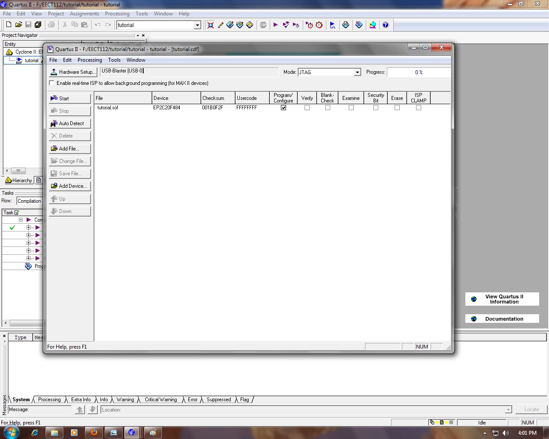Select the Hardware Setup button
The width and height of the screenshot is (549, 439).
click(73, 72)
